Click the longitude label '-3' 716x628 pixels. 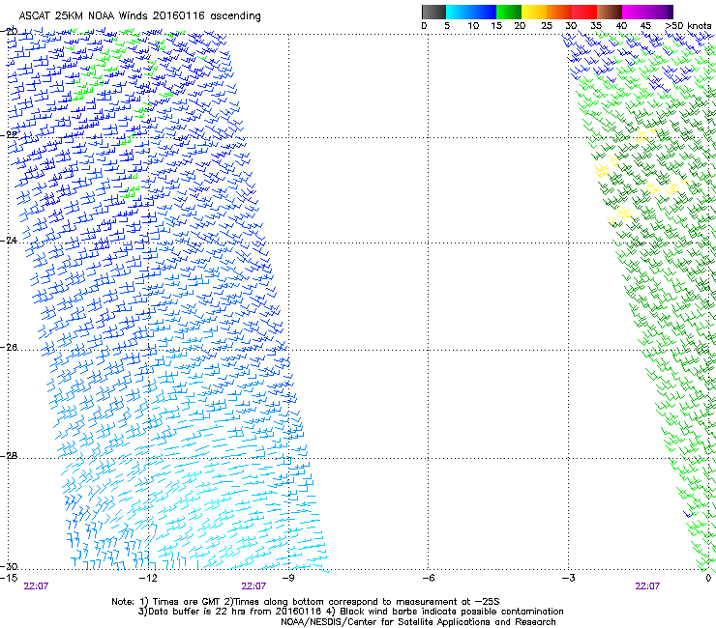569,578
